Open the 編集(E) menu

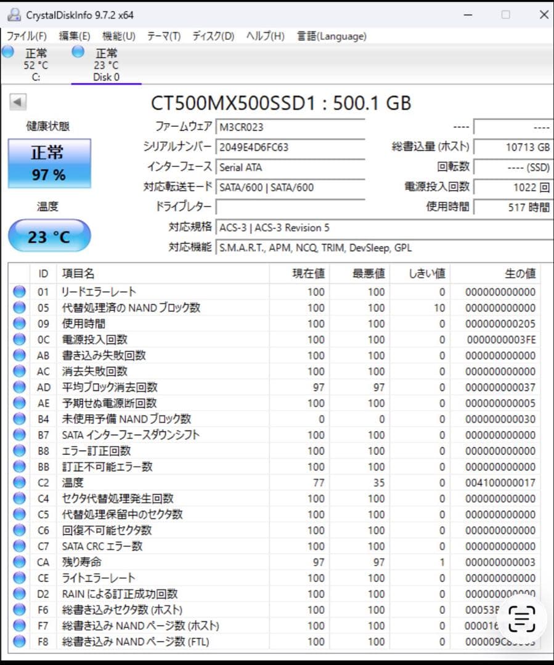[75, 36]
